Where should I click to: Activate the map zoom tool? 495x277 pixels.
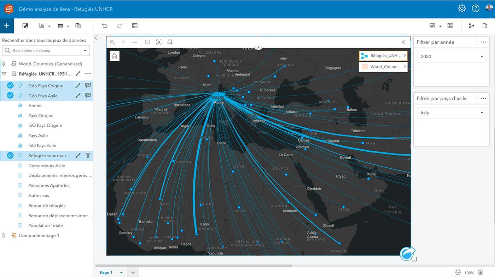(x=112, y=42)
